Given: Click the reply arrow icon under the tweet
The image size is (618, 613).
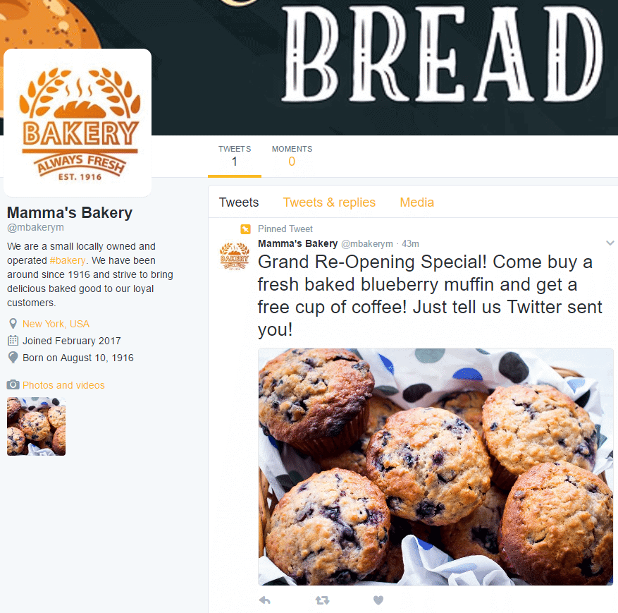Looking at the screenshot, I should (265, 600).
